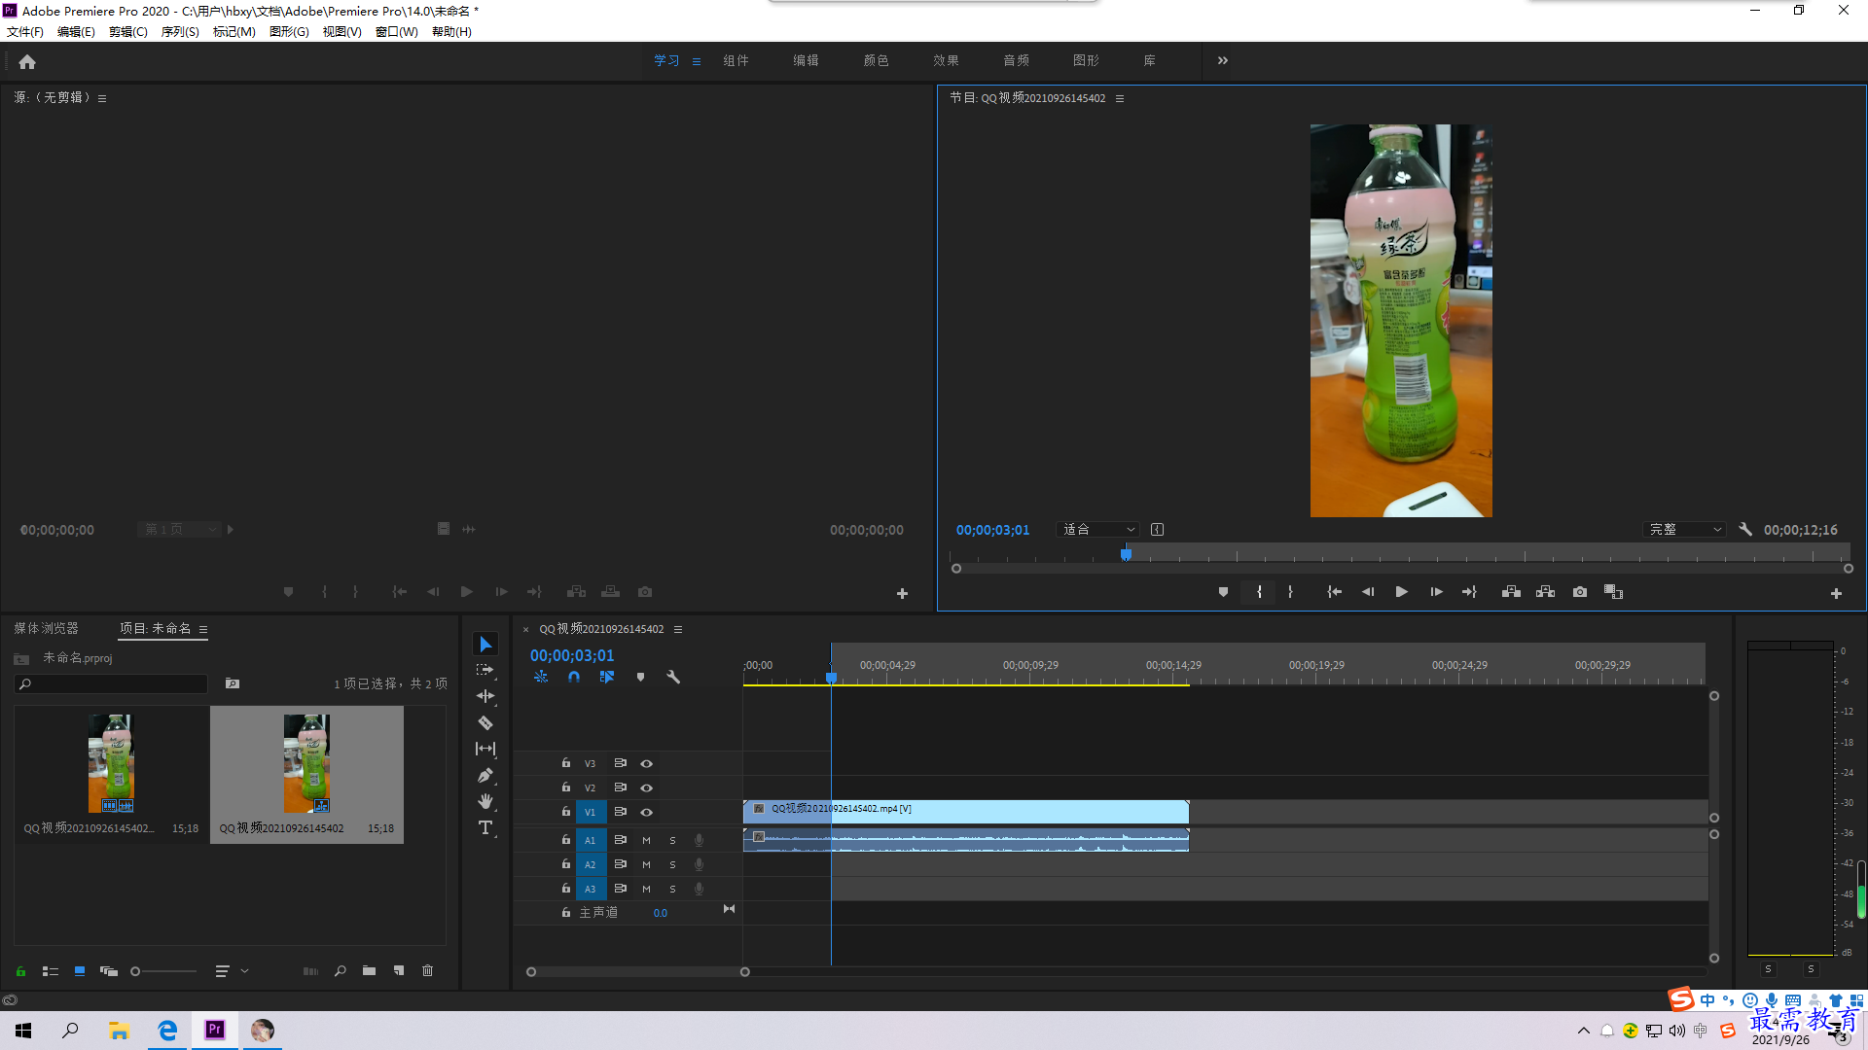This screenshot has height=1050, width=1868.
Task: Mute audio track A1
Action: (x=646, y=840)
